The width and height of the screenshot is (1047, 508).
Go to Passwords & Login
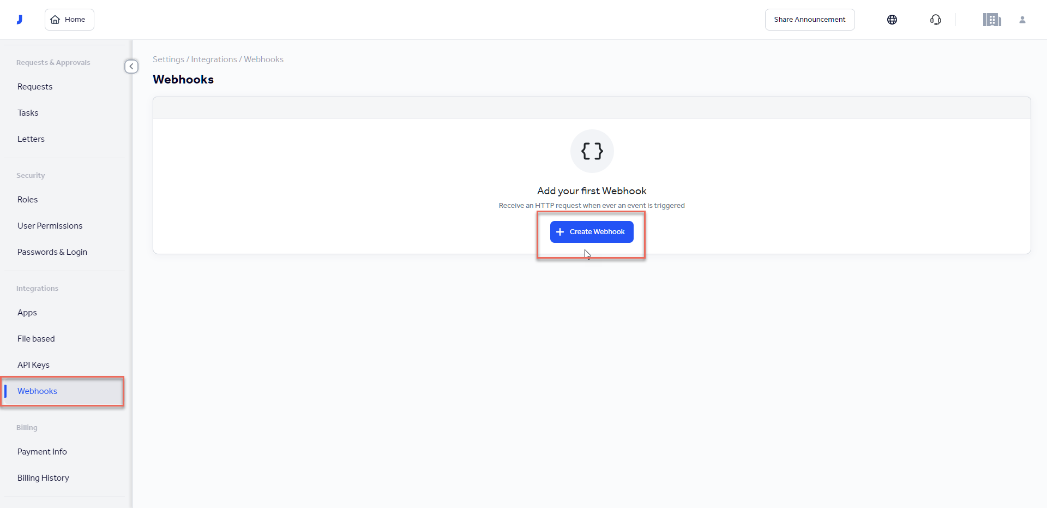(52, 252)
